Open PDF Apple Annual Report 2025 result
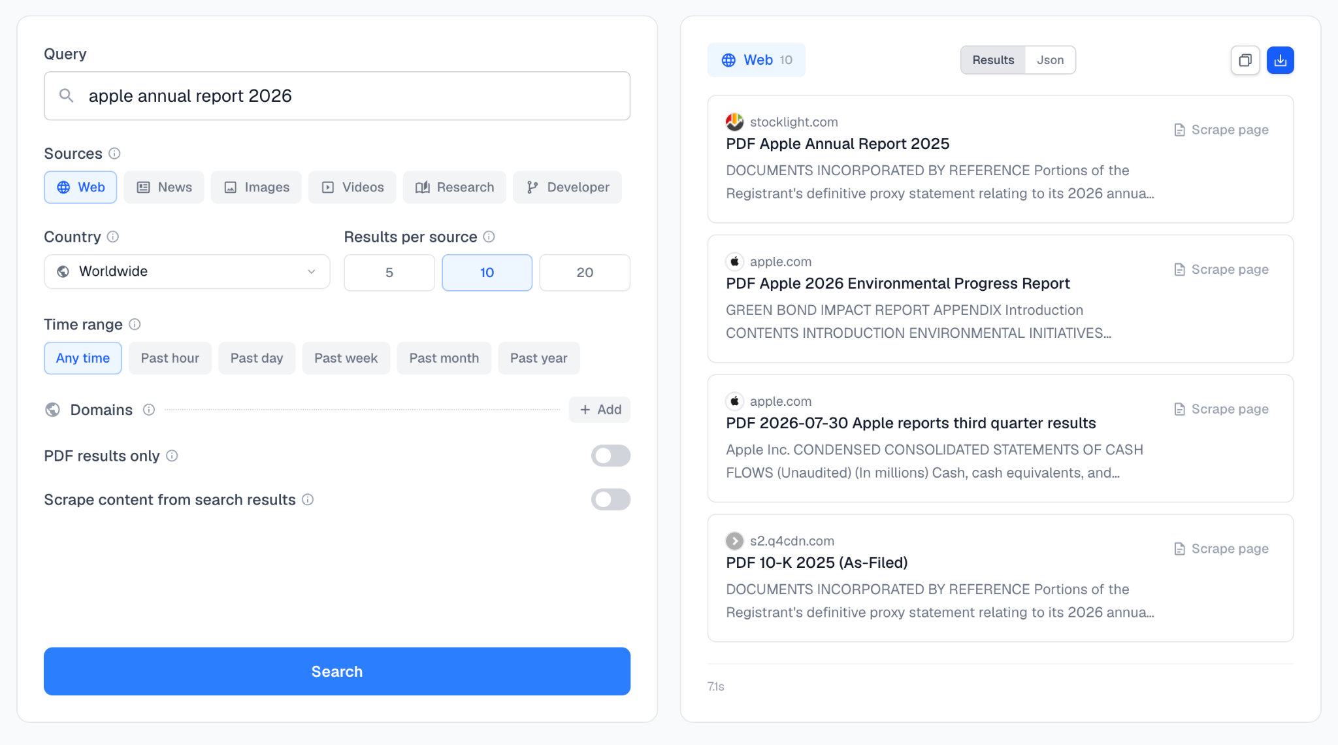The height and width of the screenshot is (745, 1338). coord(838,144)
